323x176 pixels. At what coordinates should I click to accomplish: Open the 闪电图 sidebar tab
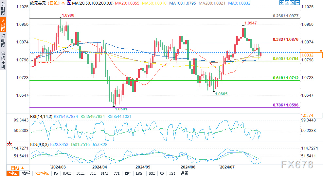tap(3, 40)
